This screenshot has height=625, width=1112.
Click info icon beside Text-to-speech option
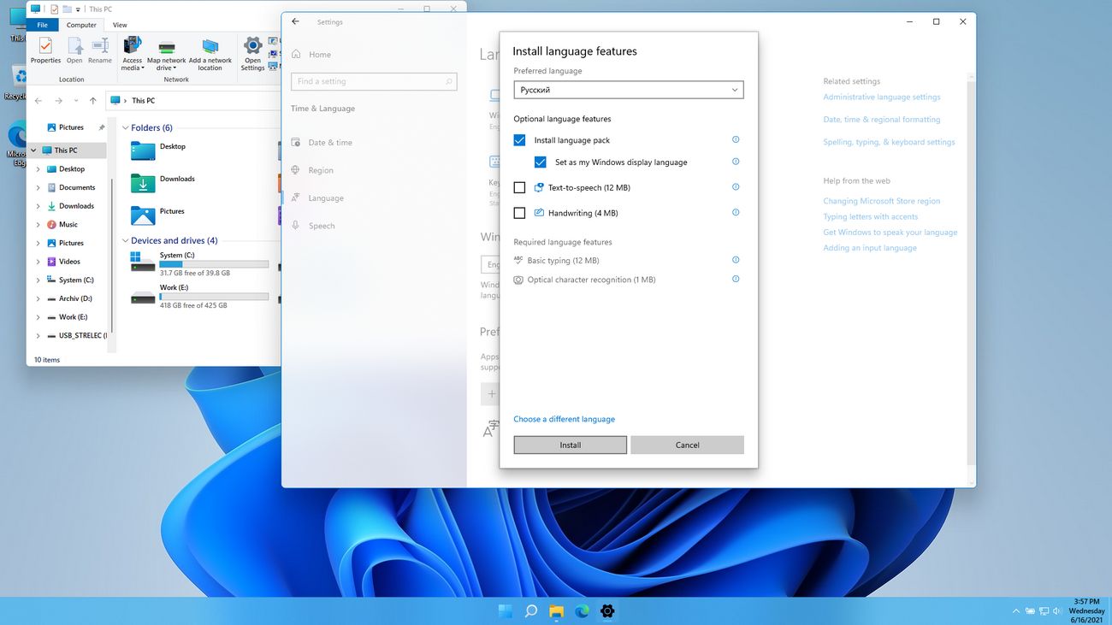coord(736,187)
